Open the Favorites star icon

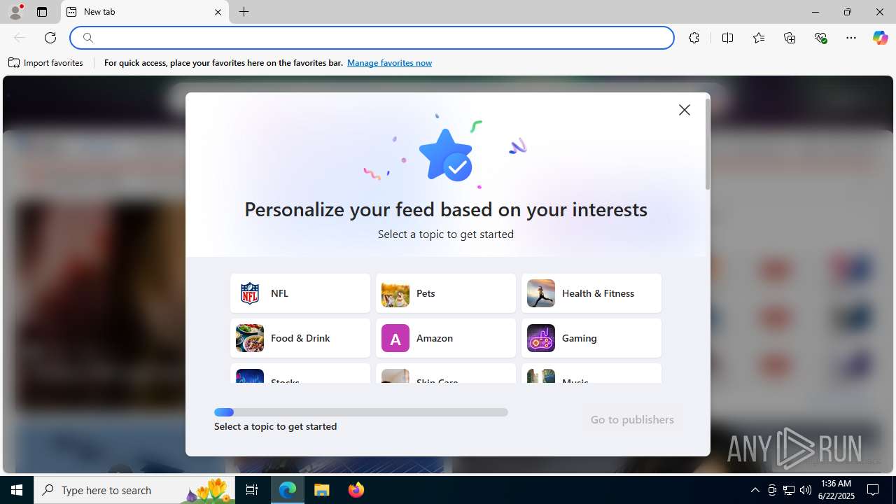coord(759,38)
